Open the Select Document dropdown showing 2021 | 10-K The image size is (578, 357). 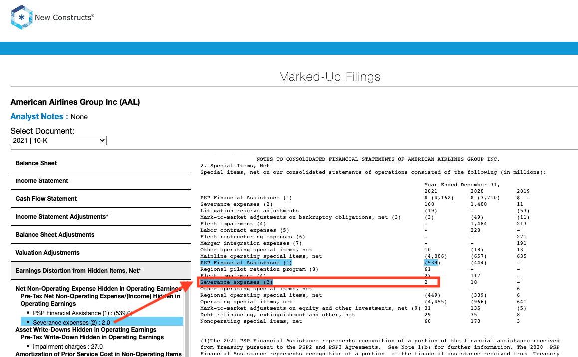(58, 140)
